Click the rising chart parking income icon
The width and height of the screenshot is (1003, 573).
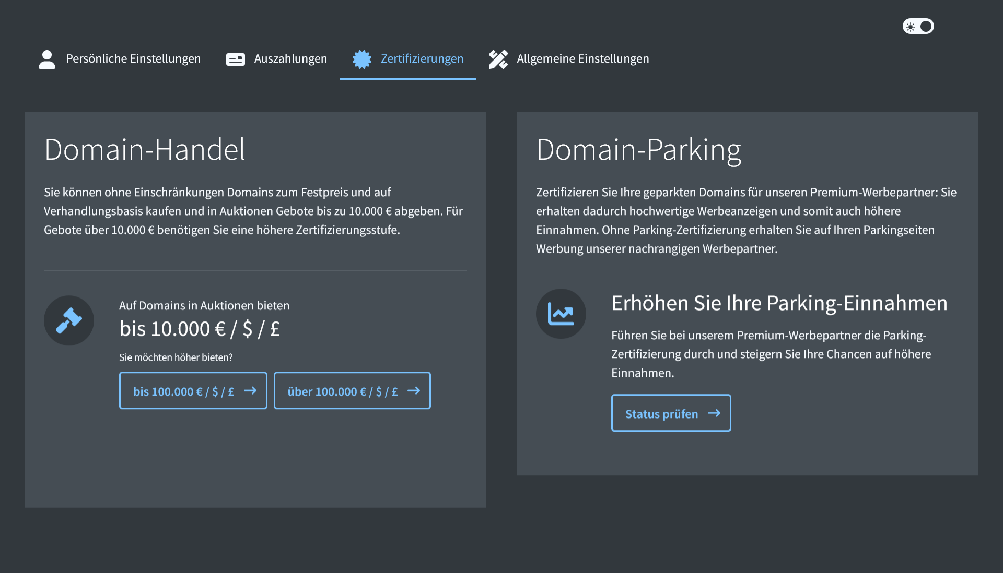click(561, 314)
